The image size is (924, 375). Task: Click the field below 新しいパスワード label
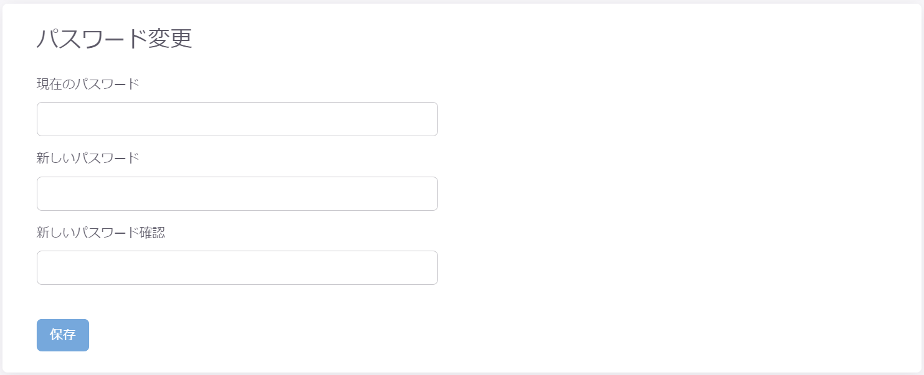(x=237, y=193)
